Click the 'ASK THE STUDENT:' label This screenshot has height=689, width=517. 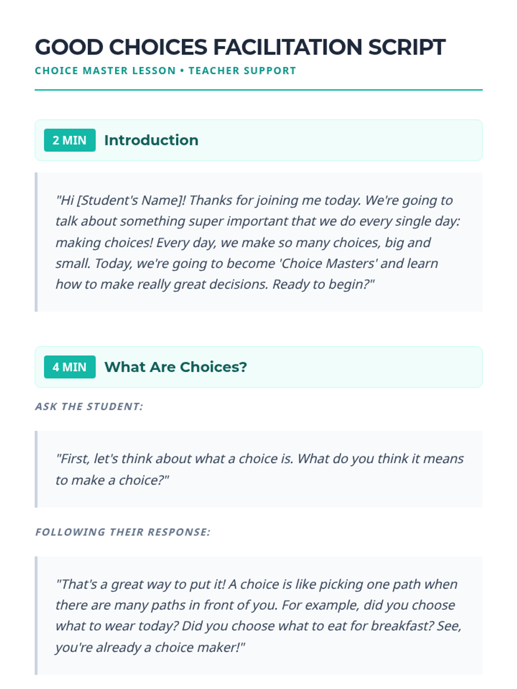(x=89, y=407)
